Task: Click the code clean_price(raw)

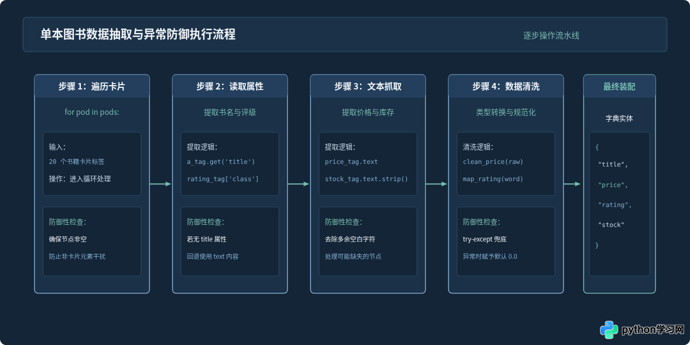Action: [493, 162]
